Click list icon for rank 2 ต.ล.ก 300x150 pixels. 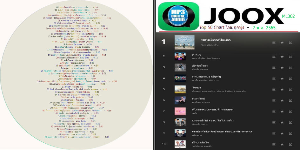[x=274, y=57]
